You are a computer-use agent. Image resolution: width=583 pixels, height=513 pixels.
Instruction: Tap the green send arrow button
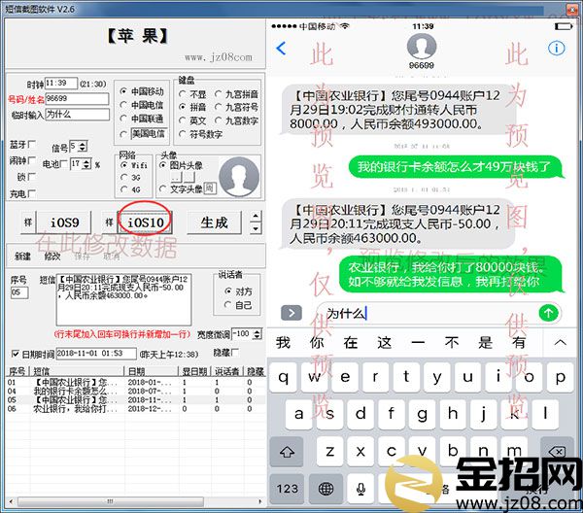point(548,313)
